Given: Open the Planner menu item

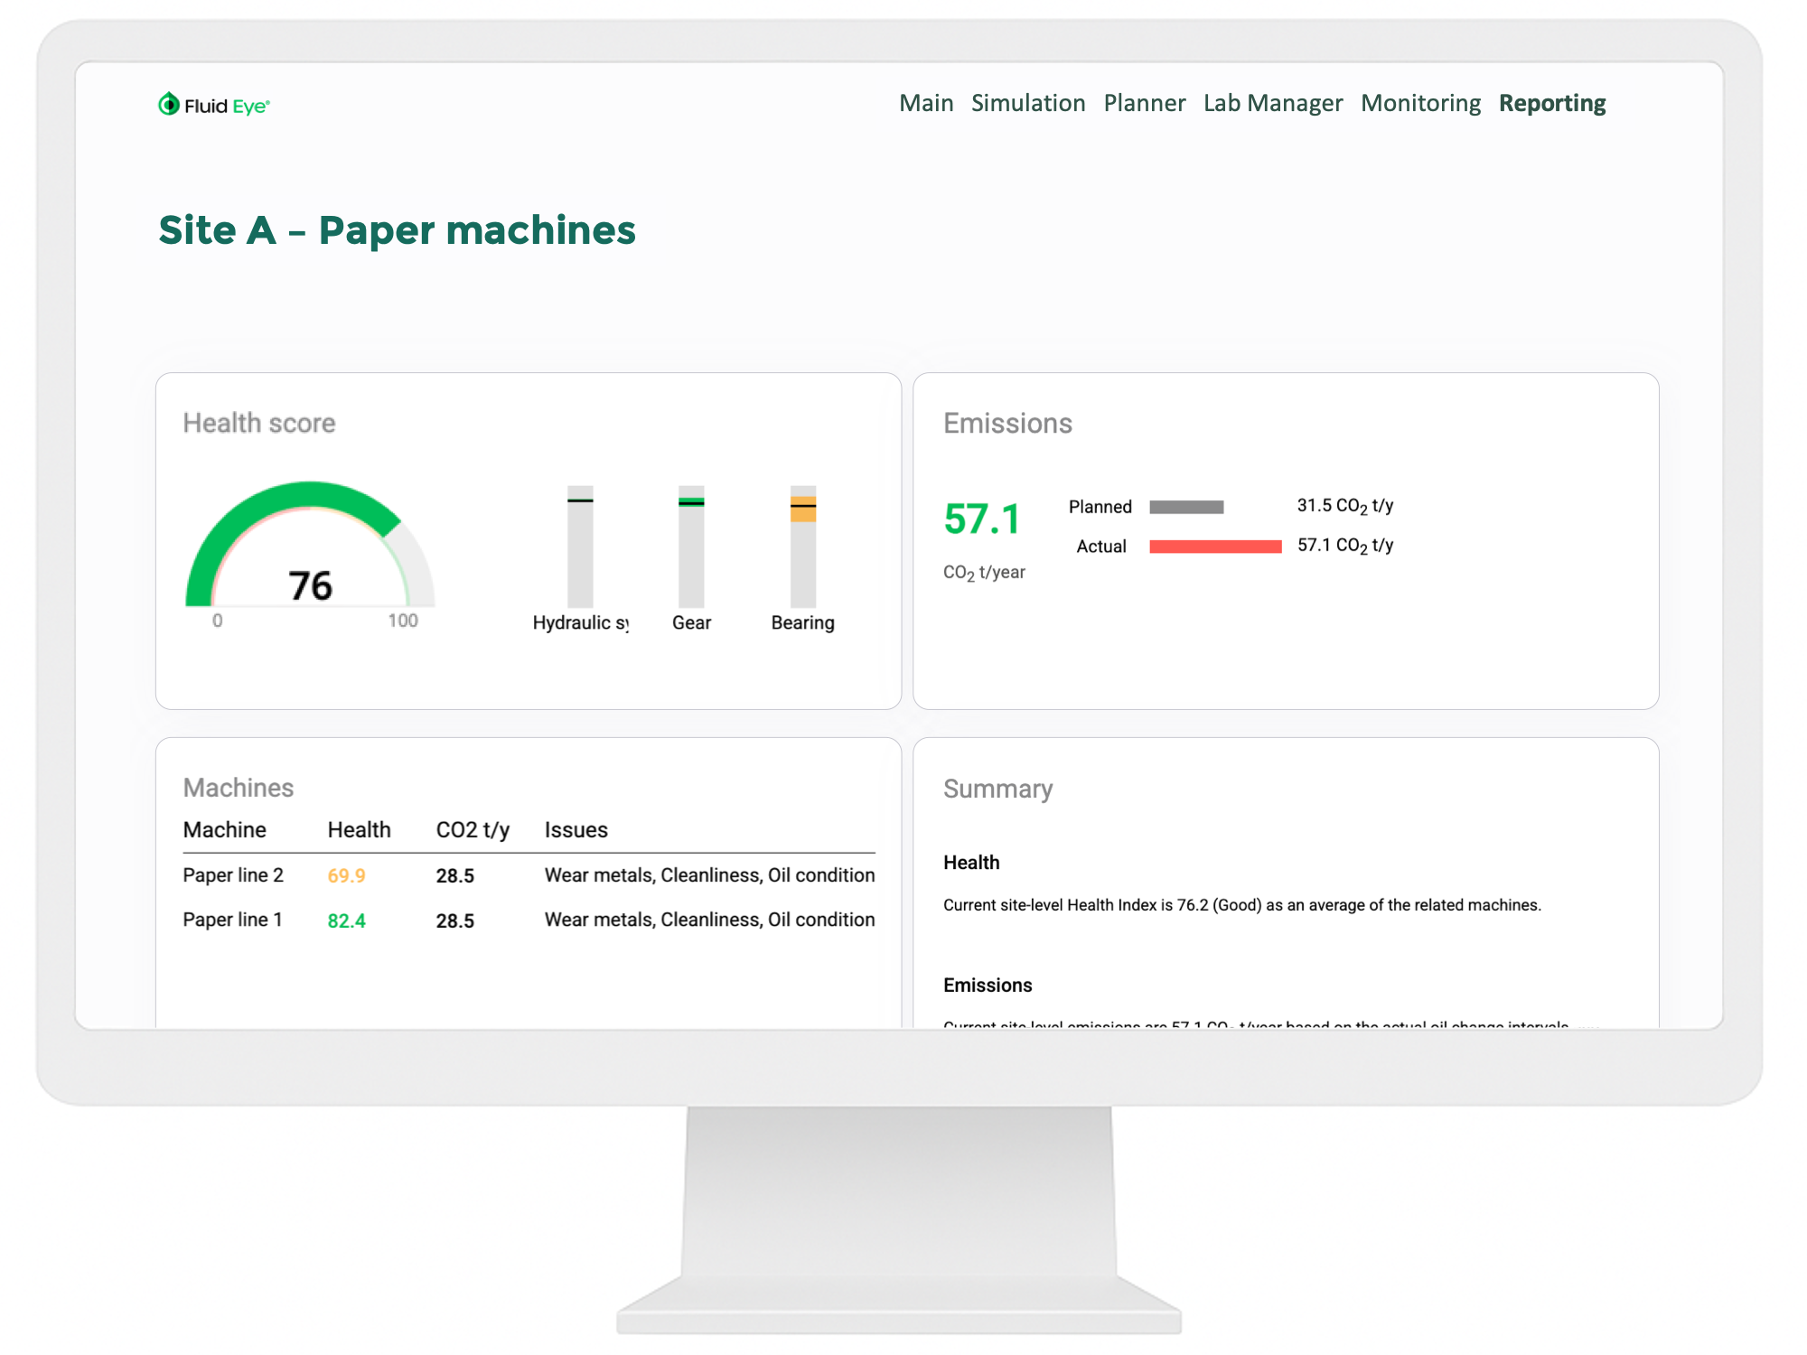Looking at the screenshot, I should click(1144, 104).
